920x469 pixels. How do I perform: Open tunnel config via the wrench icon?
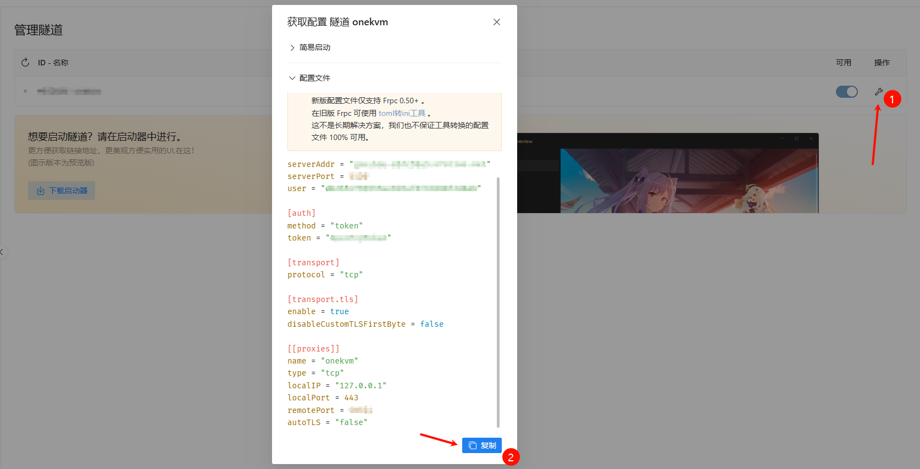[x=878, y=92]
